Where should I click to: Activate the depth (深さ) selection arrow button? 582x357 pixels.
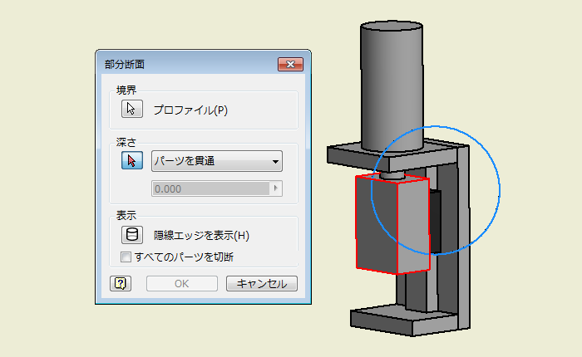coord(131,160)
